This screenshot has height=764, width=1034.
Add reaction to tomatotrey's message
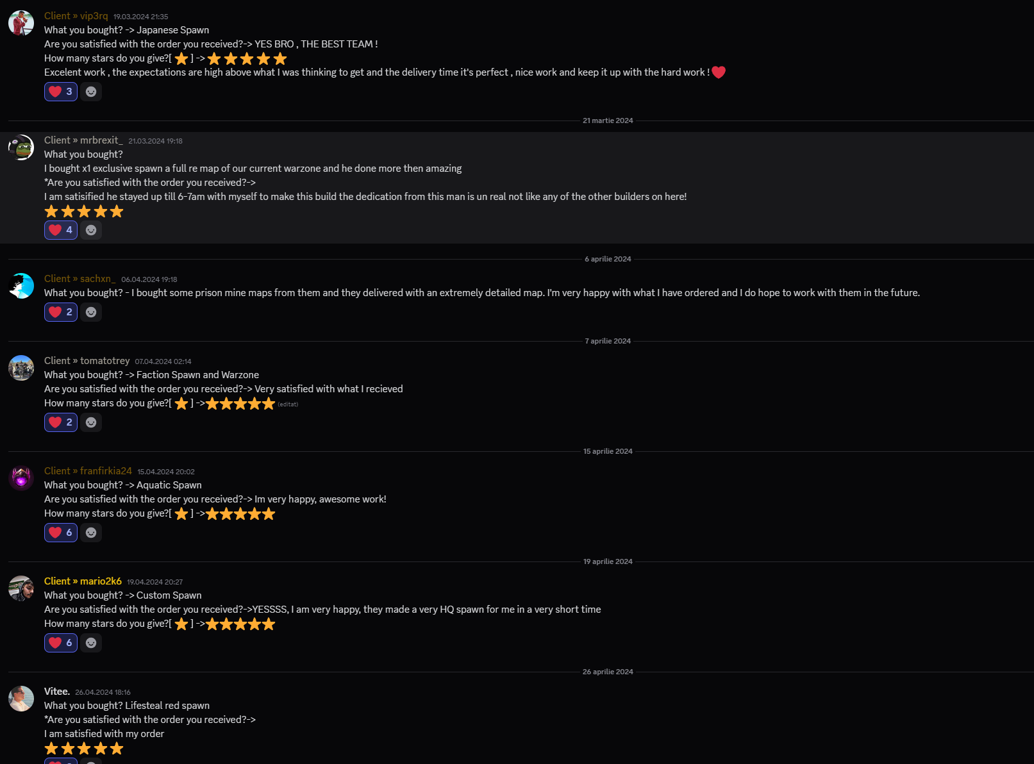[x=91, y=422]
